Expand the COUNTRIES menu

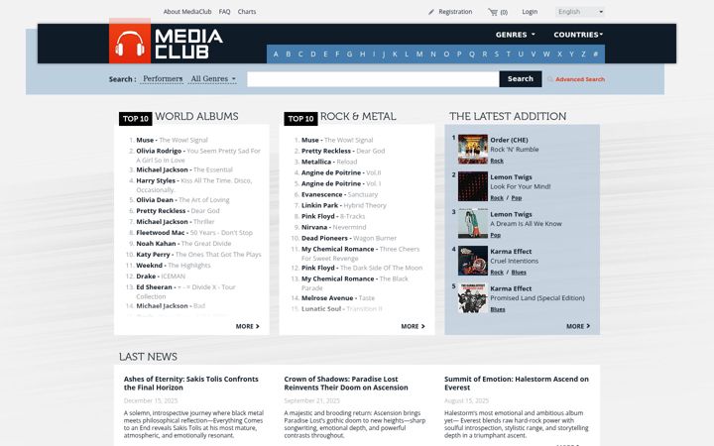coord(578,35)
